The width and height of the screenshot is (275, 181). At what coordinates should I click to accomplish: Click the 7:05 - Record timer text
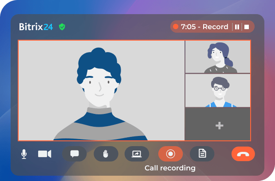204,26
